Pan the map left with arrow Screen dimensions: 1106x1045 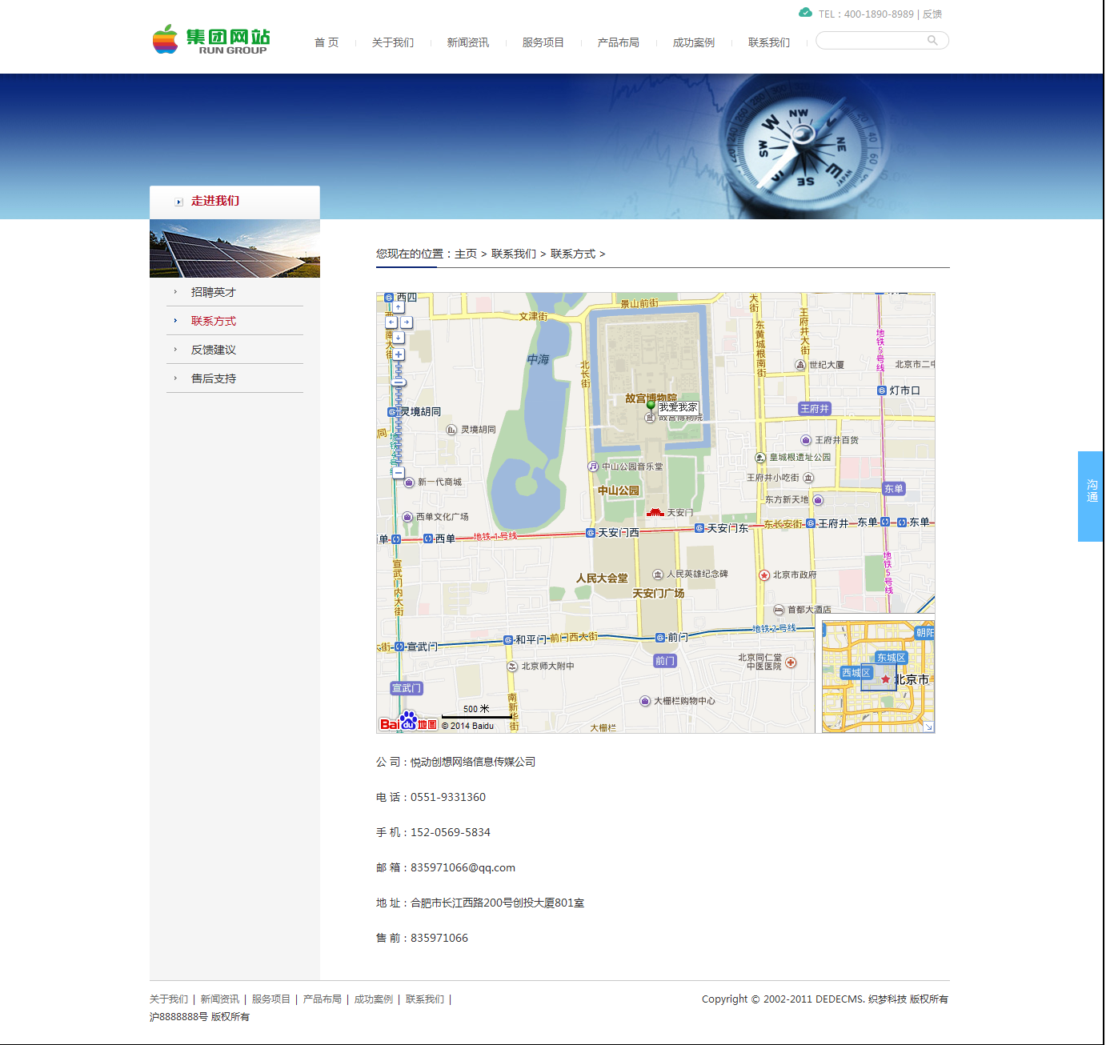click(391, 322)
